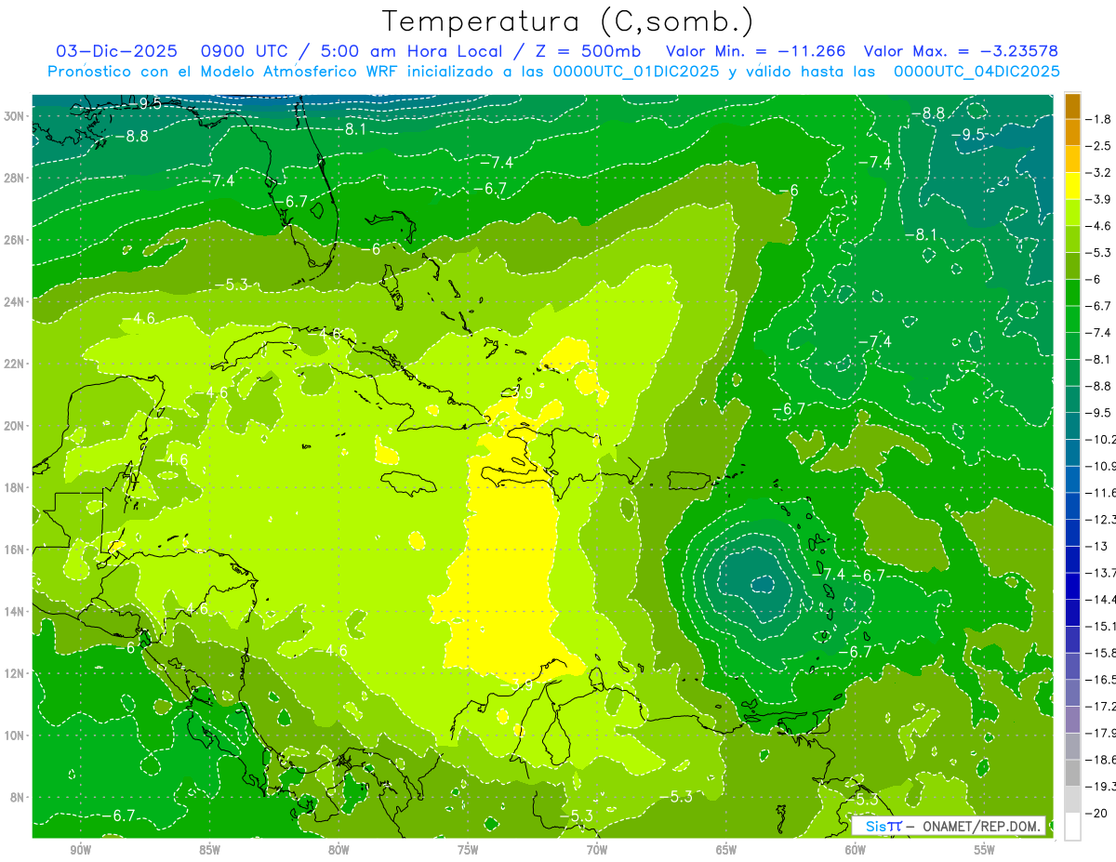Image resolution: width=1116 pixels, height=862 pixels.
Task: Click the '75W' longitude axis label
Action: click(468, 850)
